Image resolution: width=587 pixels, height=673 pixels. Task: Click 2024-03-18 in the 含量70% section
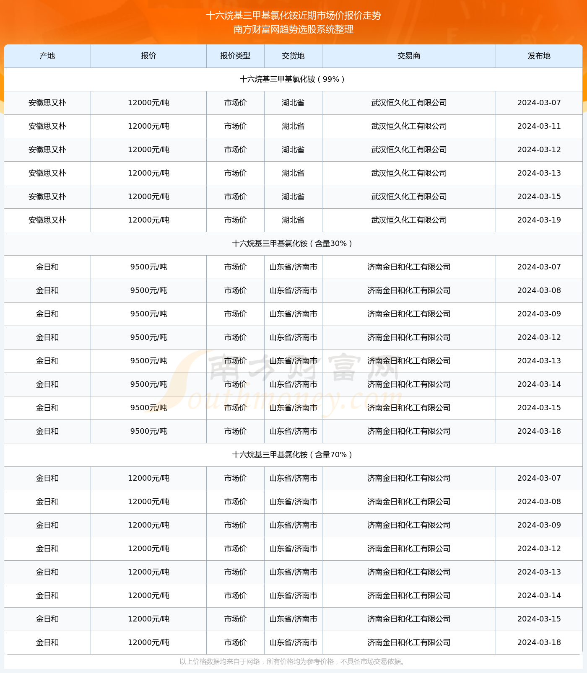pyautogui.click(x=539, y=642)
